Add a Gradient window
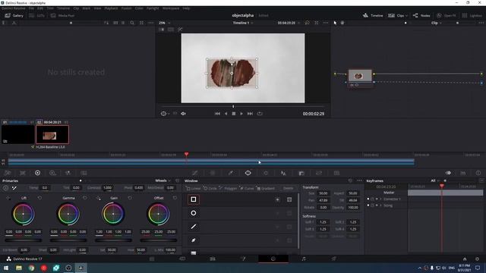 tap(266, 188)
